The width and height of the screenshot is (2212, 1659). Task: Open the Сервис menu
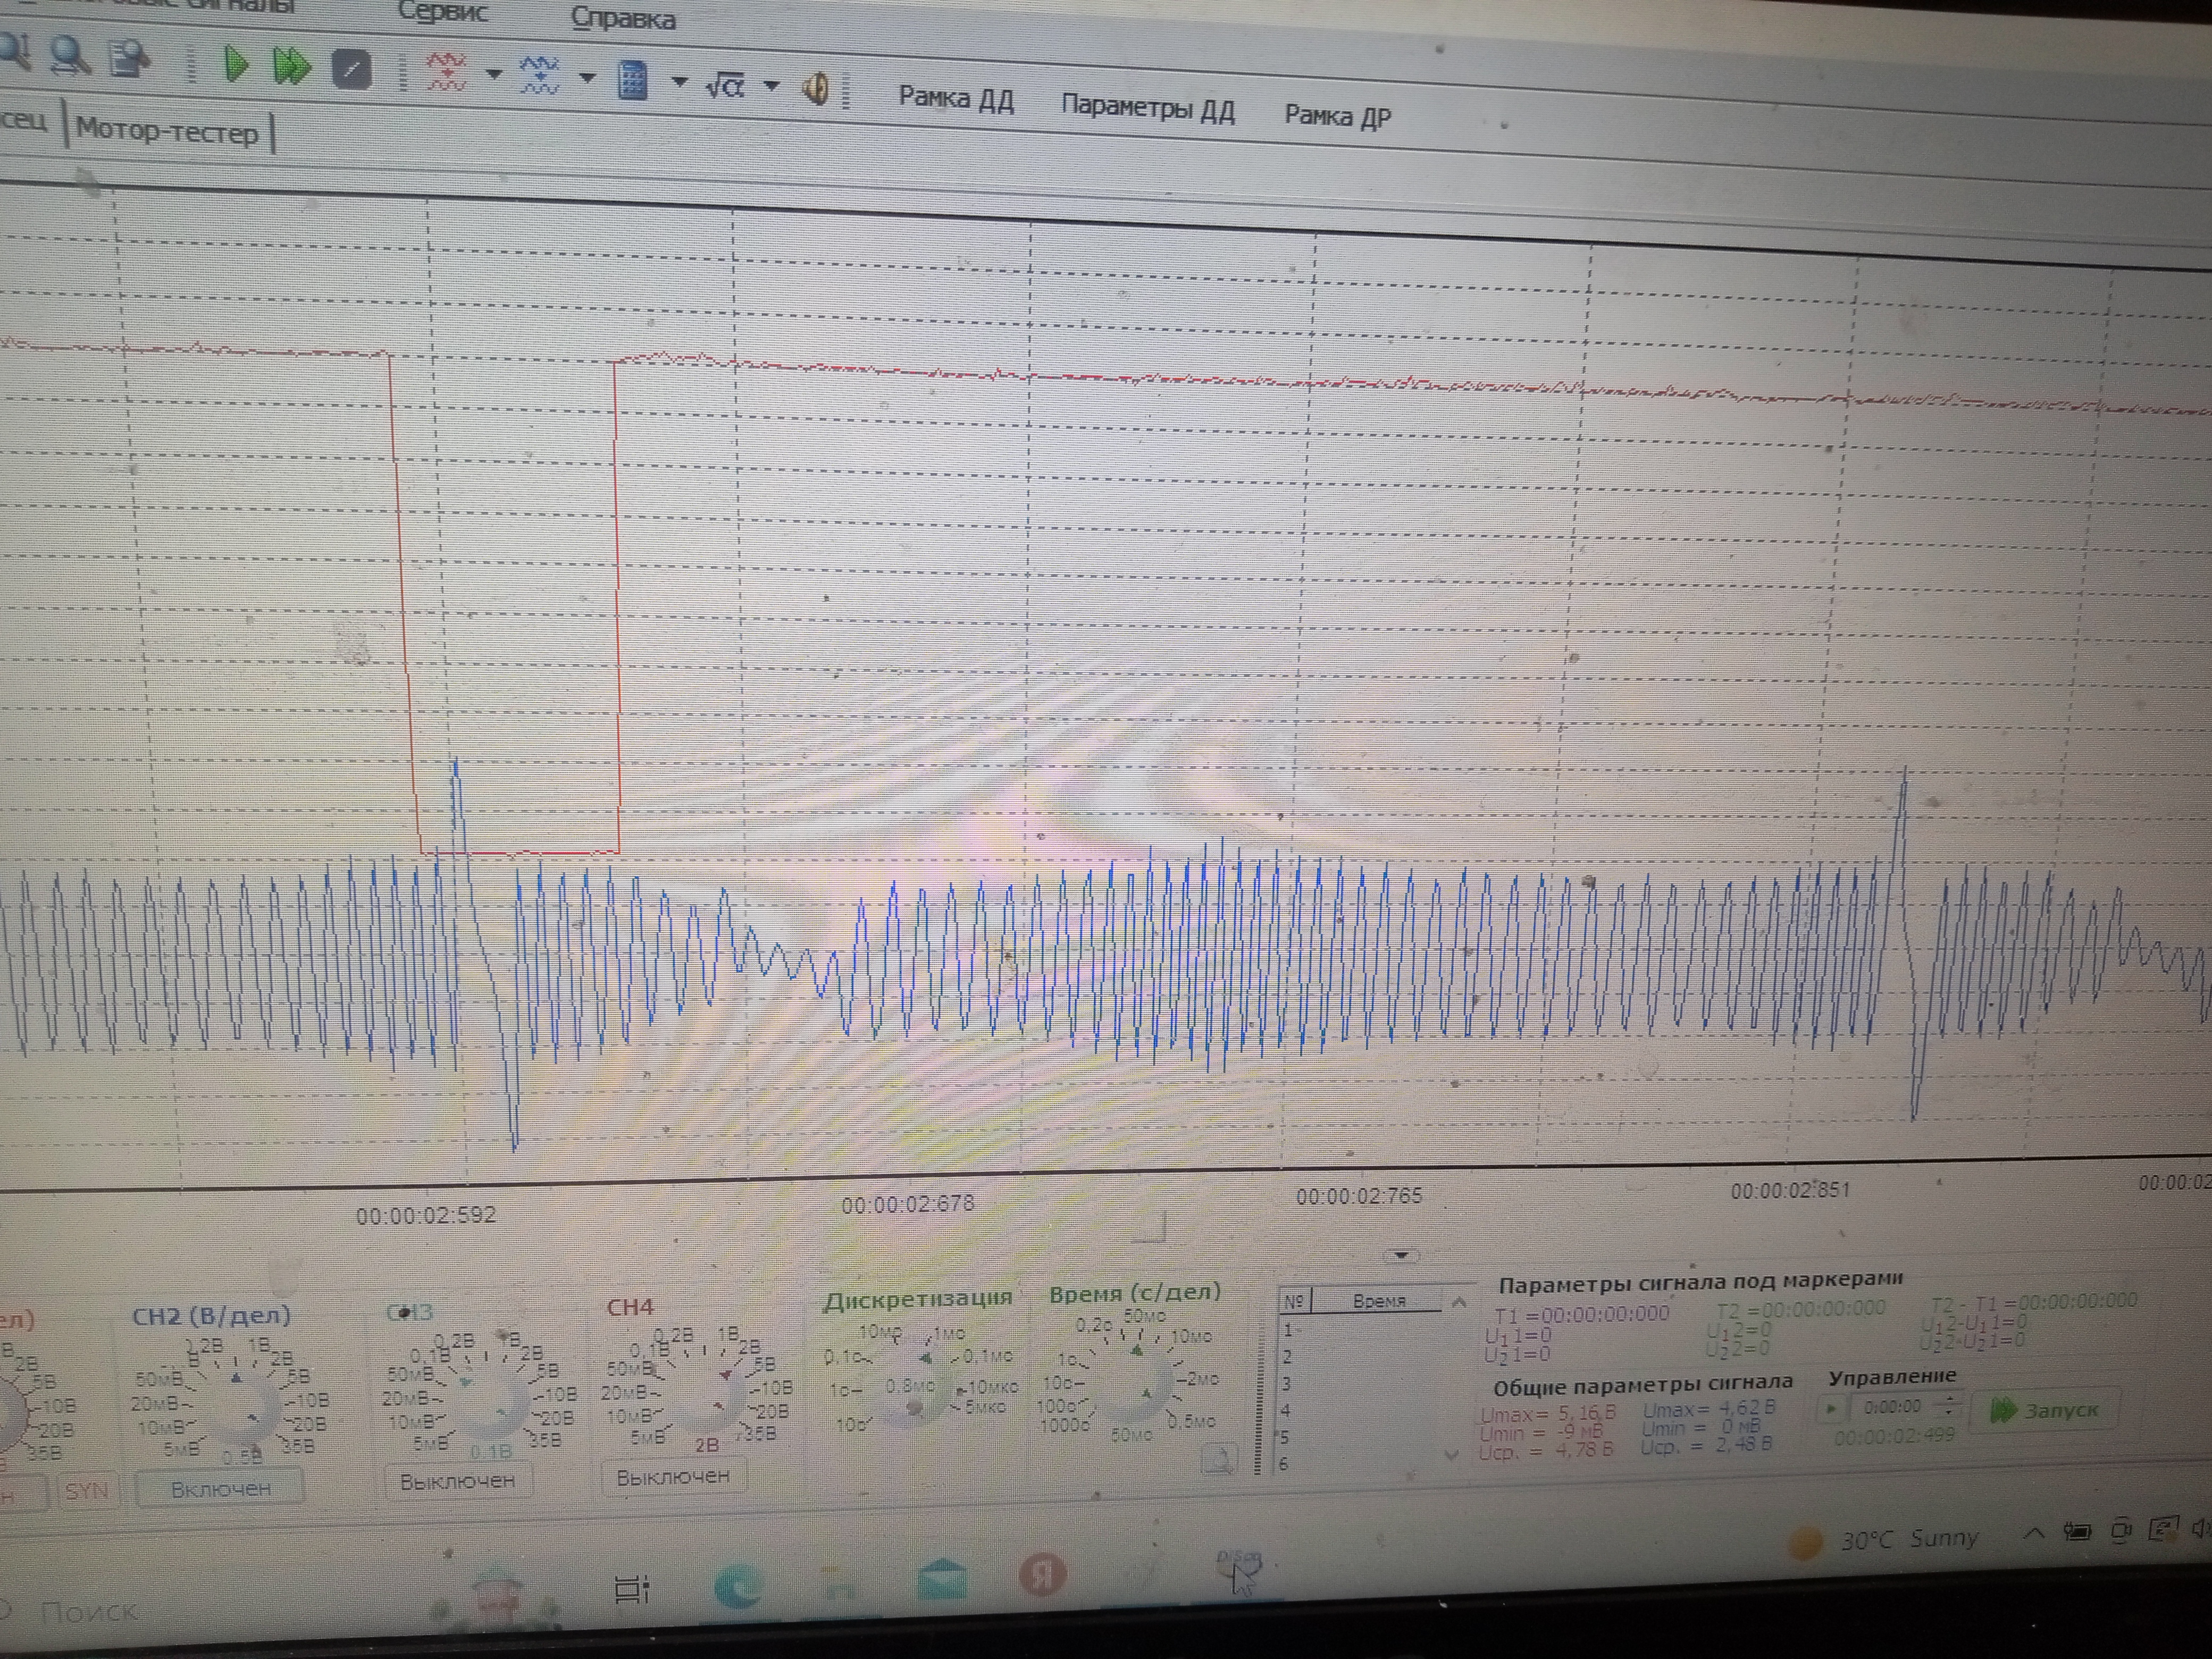coord(443,13)
